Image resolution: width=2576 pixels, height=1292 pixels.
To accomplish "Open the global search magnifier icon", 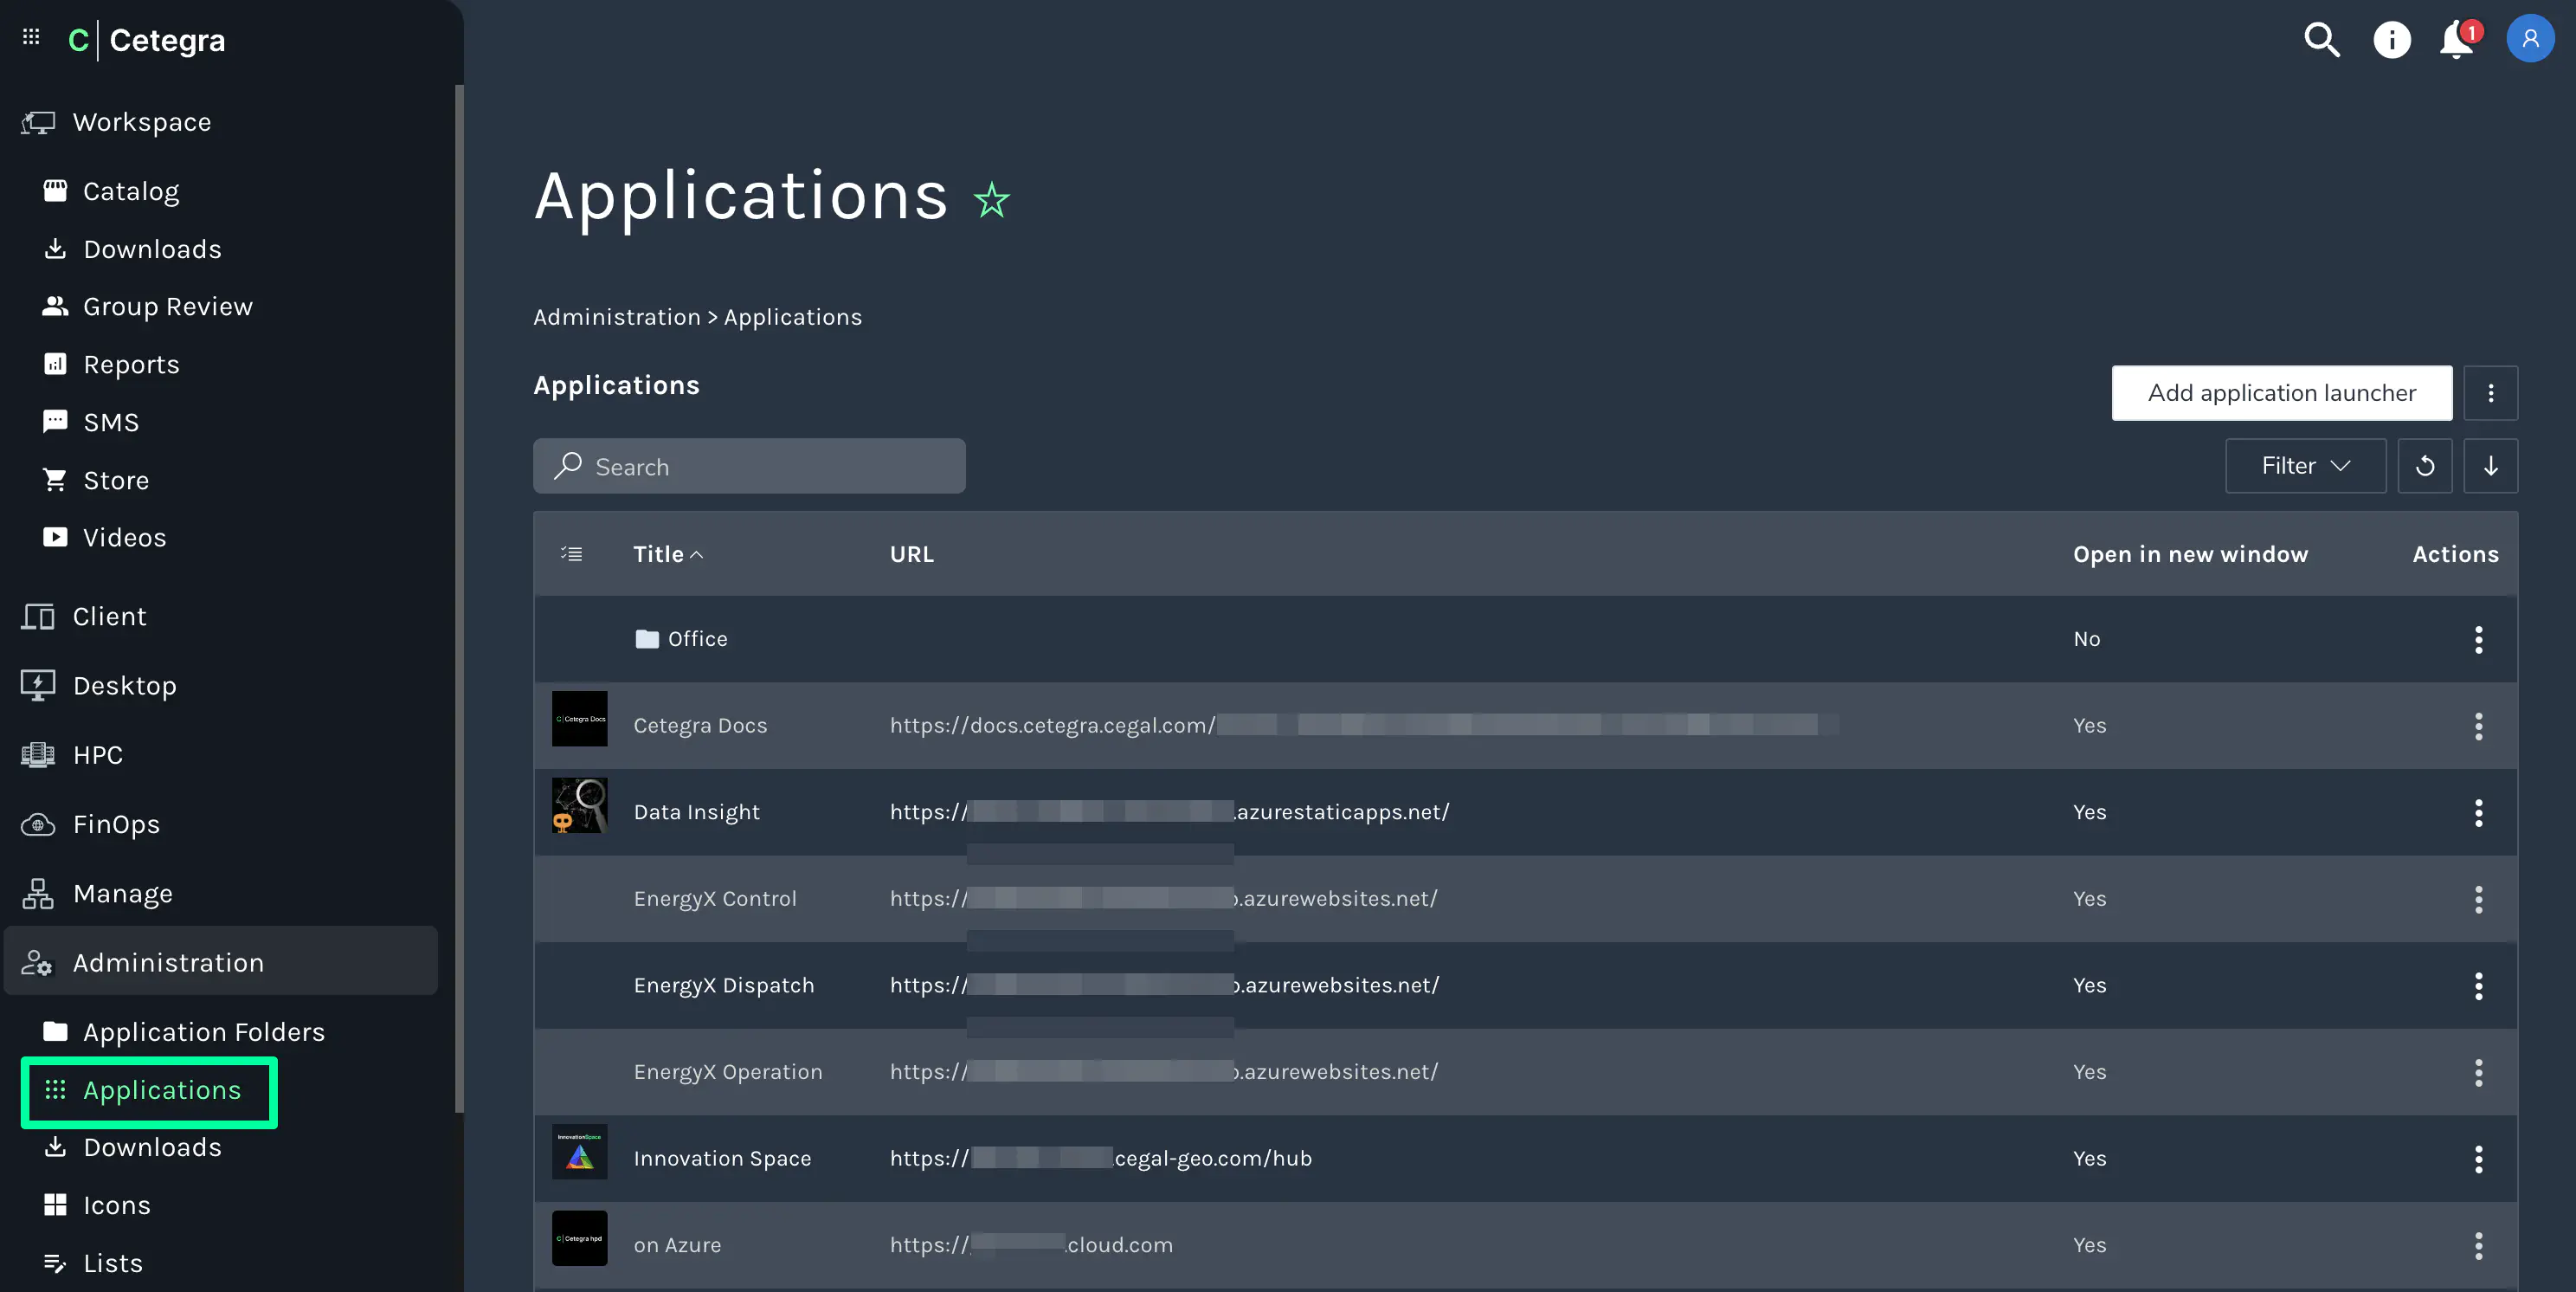I will point(2321,40).
